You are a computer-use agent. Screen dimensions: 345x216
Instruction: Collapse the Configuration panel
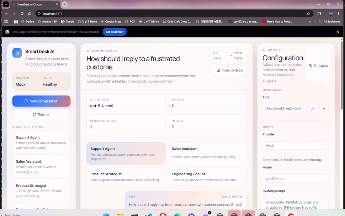318,66
